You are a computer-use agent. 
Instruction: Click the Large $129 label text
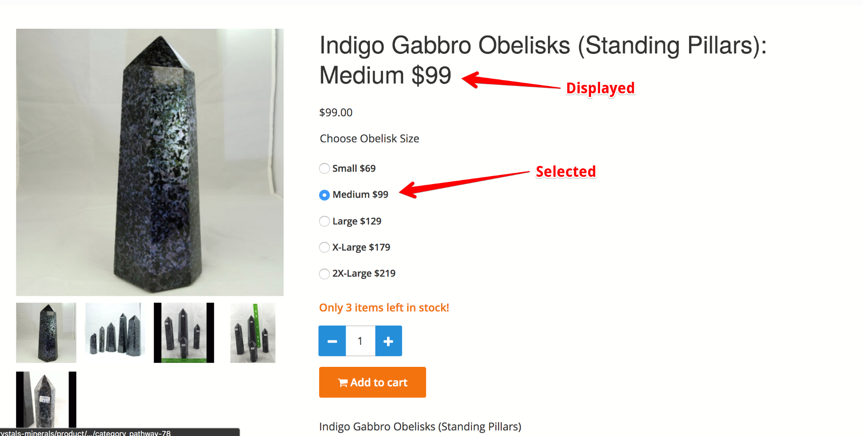[x=357, y=221]
